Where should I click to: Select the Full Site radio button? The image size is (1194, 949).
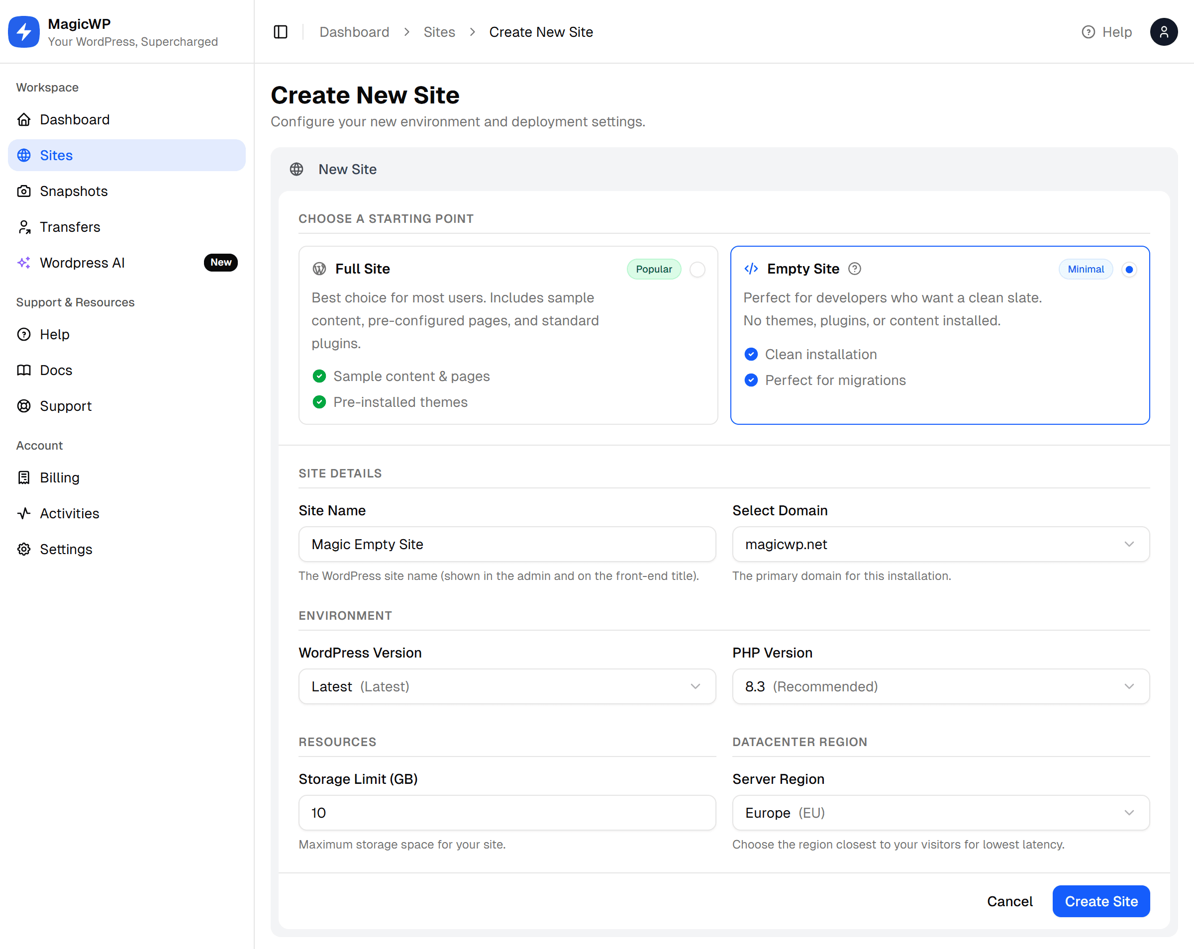(697, 270)
